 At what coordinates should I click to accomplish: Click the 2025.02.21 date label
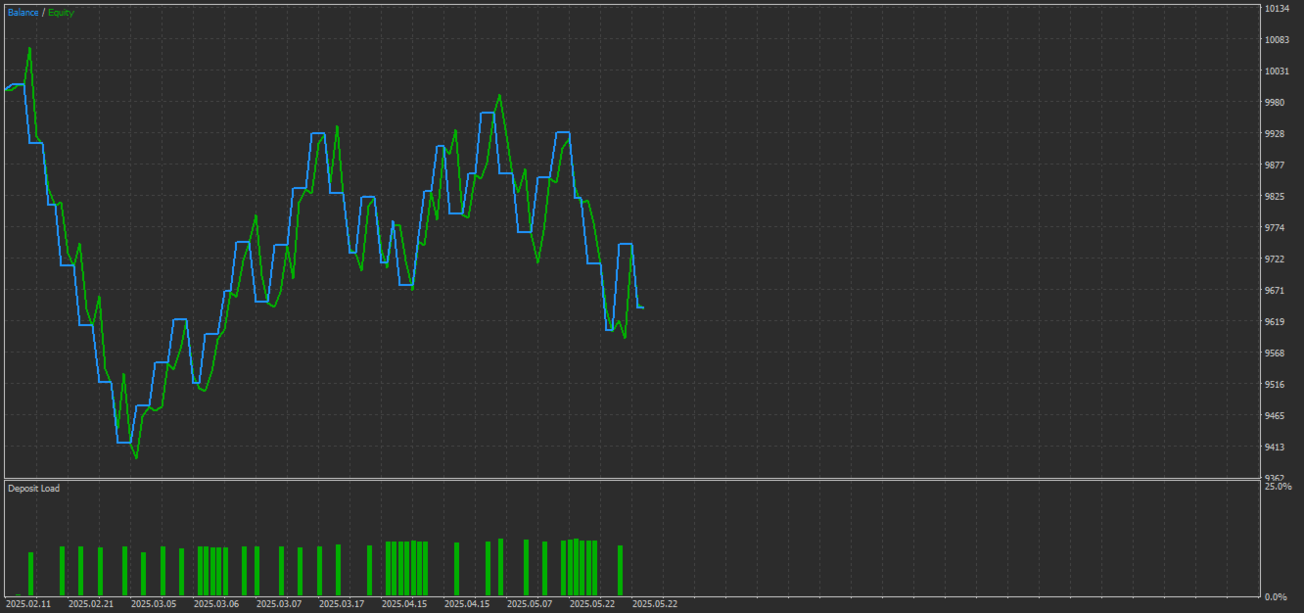(x=90, y=604)
